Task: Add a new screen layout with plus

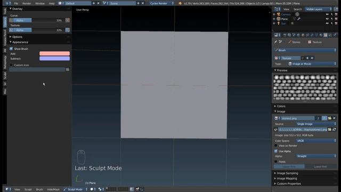Action: coord(94,3)
